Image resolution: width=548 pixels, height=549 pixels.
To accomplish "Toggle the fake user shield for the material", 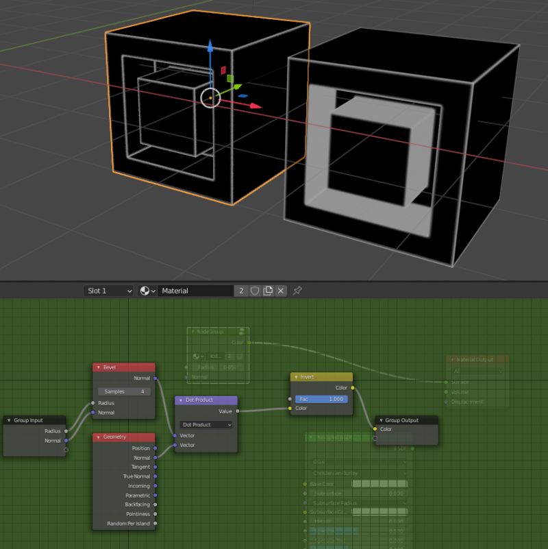I will click(x=256, y=291).
